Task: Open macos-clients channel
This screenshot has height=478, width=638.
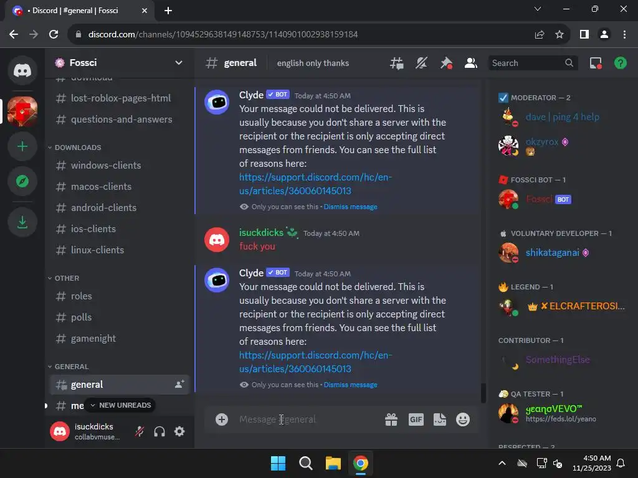Action: tap(120, 186)
